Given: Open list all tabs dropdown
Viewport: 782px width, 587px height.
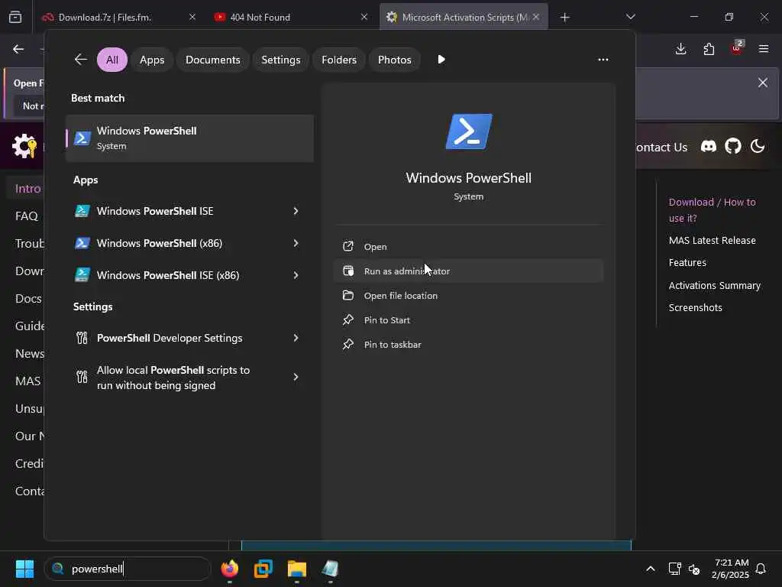Looking at the screenshot, I should [x=630, y=17].
